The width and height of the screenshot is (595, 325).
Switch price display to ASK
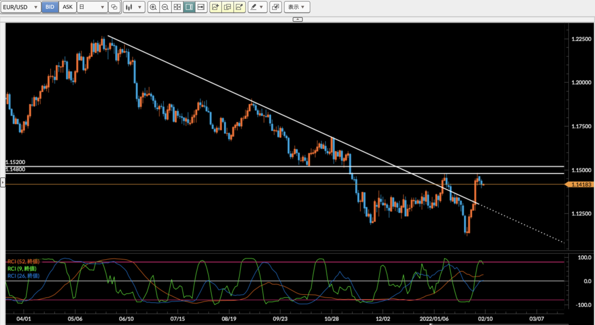tap(67, 7)
